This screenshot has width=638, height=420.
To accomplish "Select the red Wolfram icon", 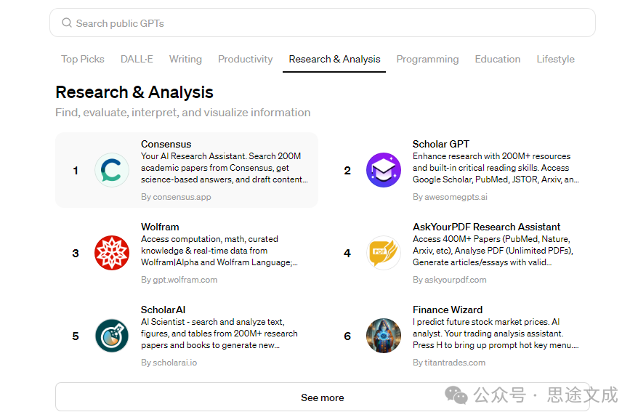I will point(112,254).
